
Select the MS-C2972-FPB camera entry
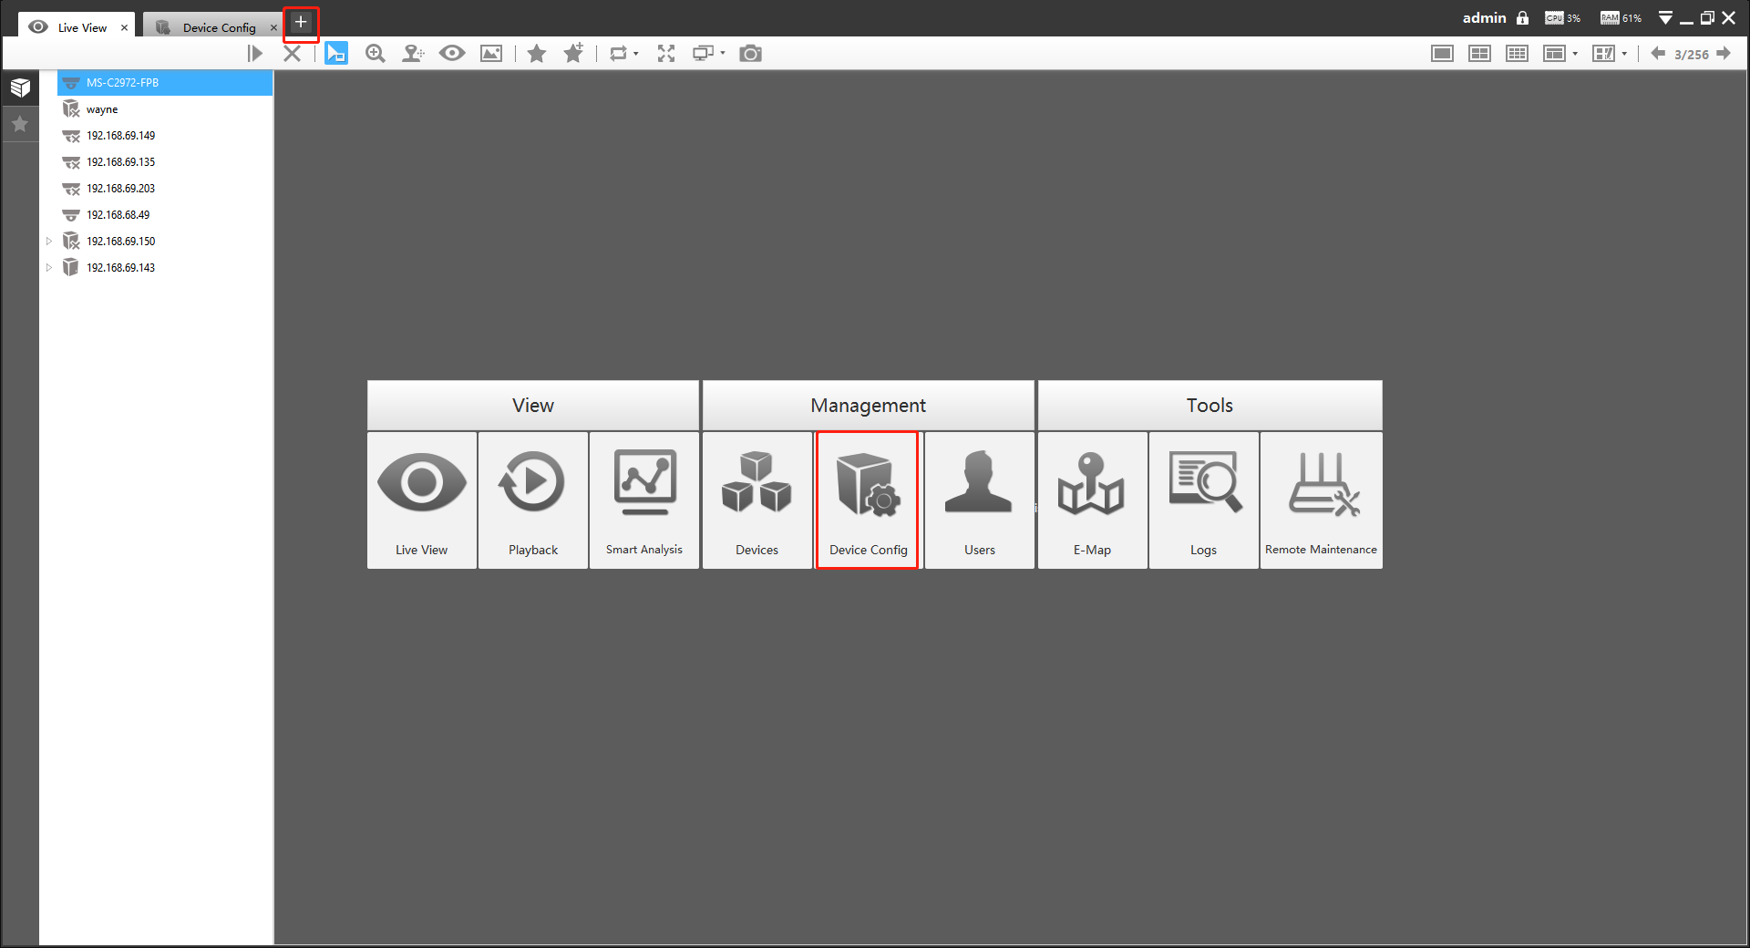pos(165,83)
